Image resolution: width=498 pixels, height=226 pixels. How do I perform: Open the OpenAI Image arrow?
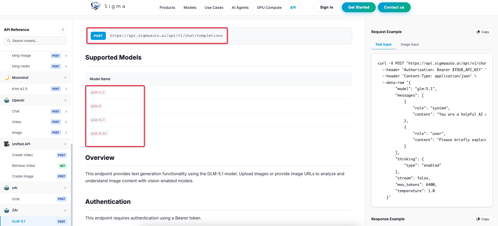66,133
